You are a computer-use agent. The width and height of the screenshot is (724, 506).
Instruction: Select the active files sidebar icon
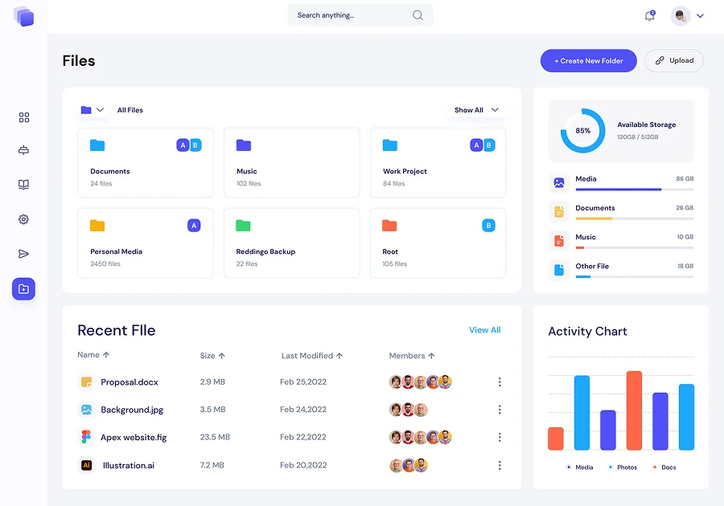[x=24, y=289]
